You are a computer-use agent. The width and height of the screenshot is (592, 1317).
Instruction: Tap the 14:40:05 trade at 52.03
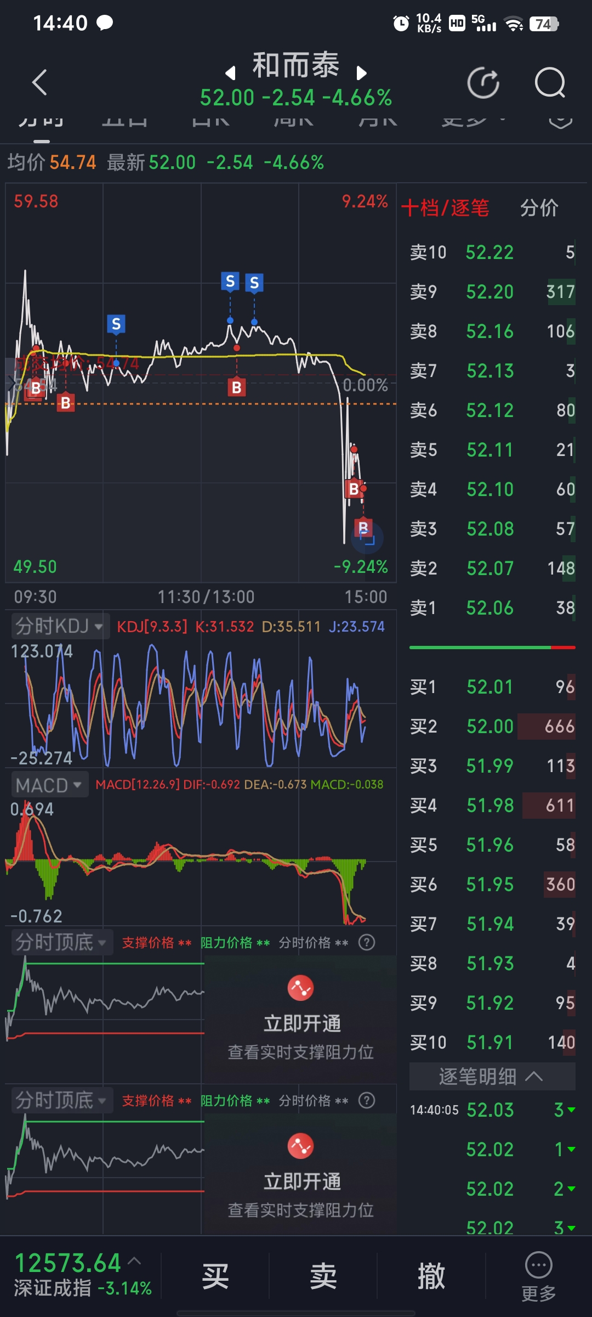492,1110
